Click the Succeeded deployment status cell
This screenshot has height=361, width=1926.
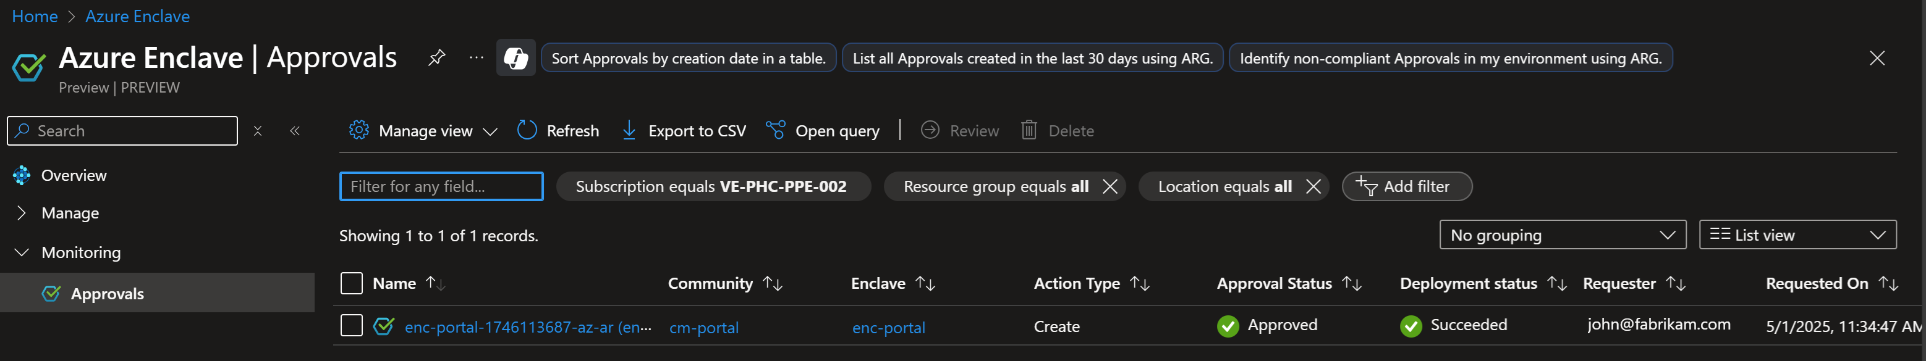[1454, 325]
